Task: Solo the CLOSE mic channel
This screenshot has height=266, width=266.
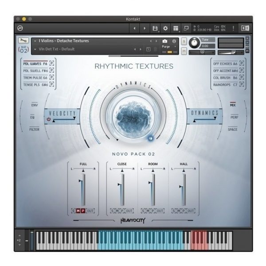Action: [x=112, y=211]
